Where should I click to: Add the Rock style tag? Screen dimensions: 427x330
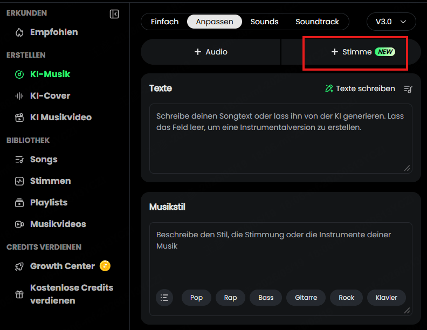(346, 298)
